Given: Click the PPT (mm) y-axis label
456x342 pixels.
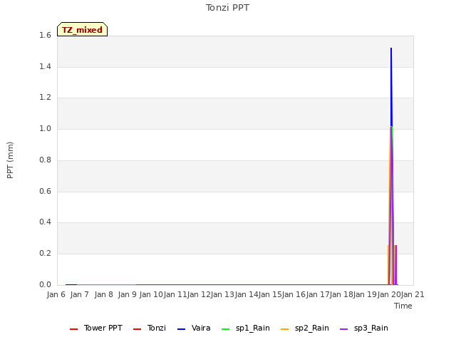Looking at the screenshot, I should (10, 160).
